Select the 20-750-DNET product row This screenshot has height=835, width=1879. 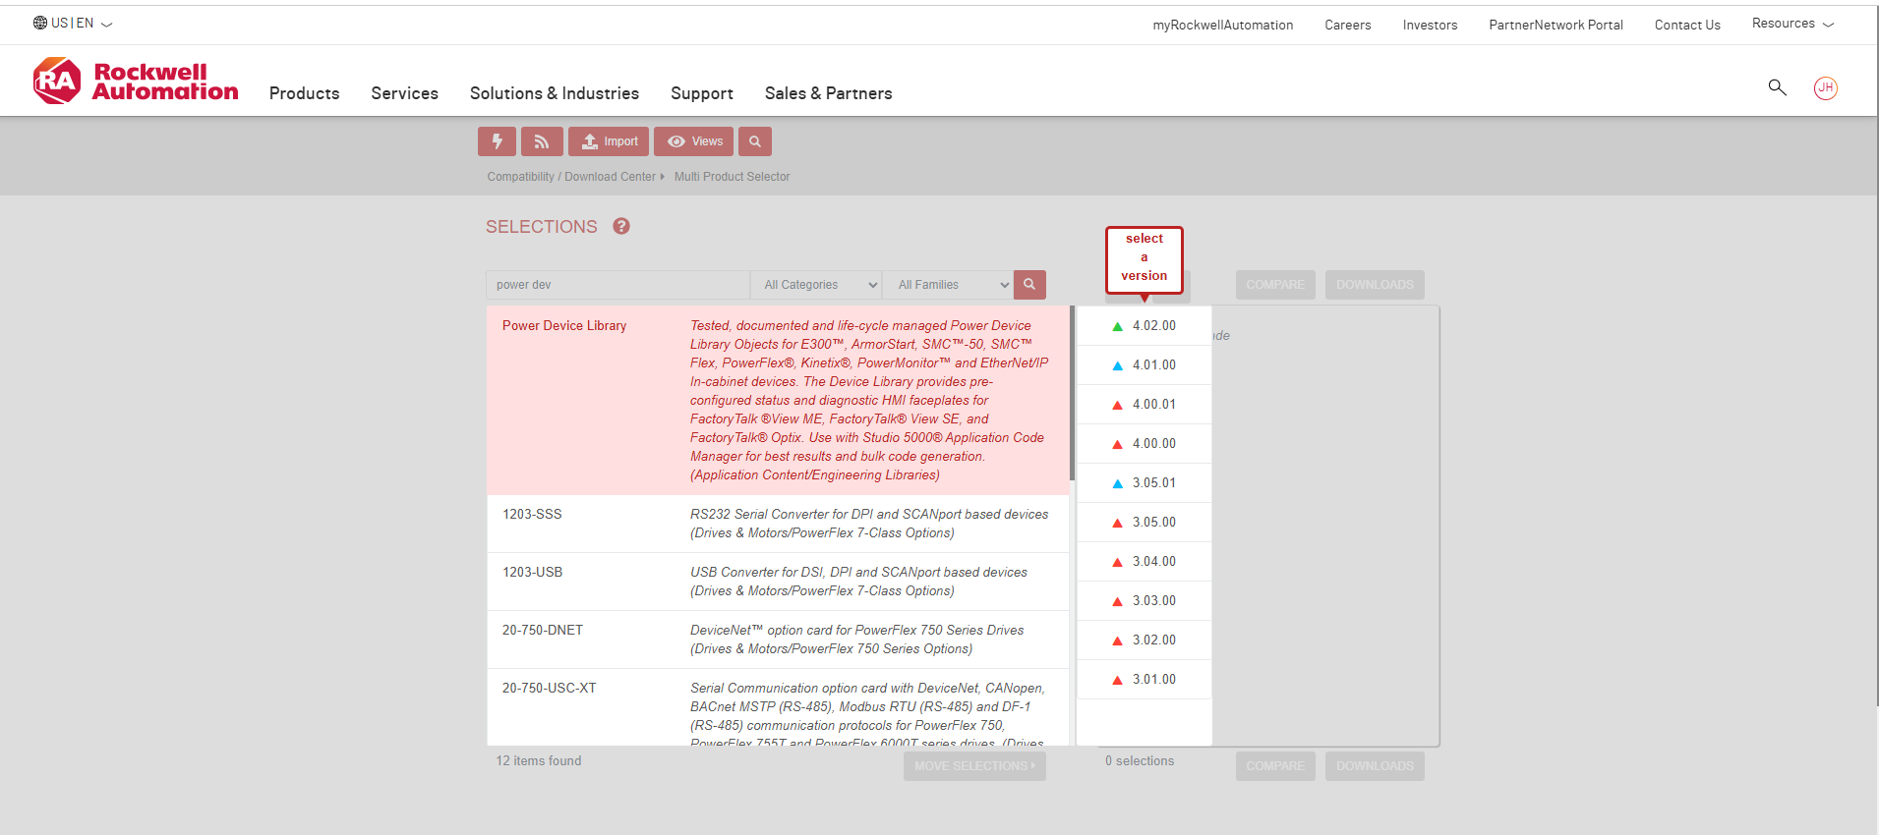tap(778, 640)
